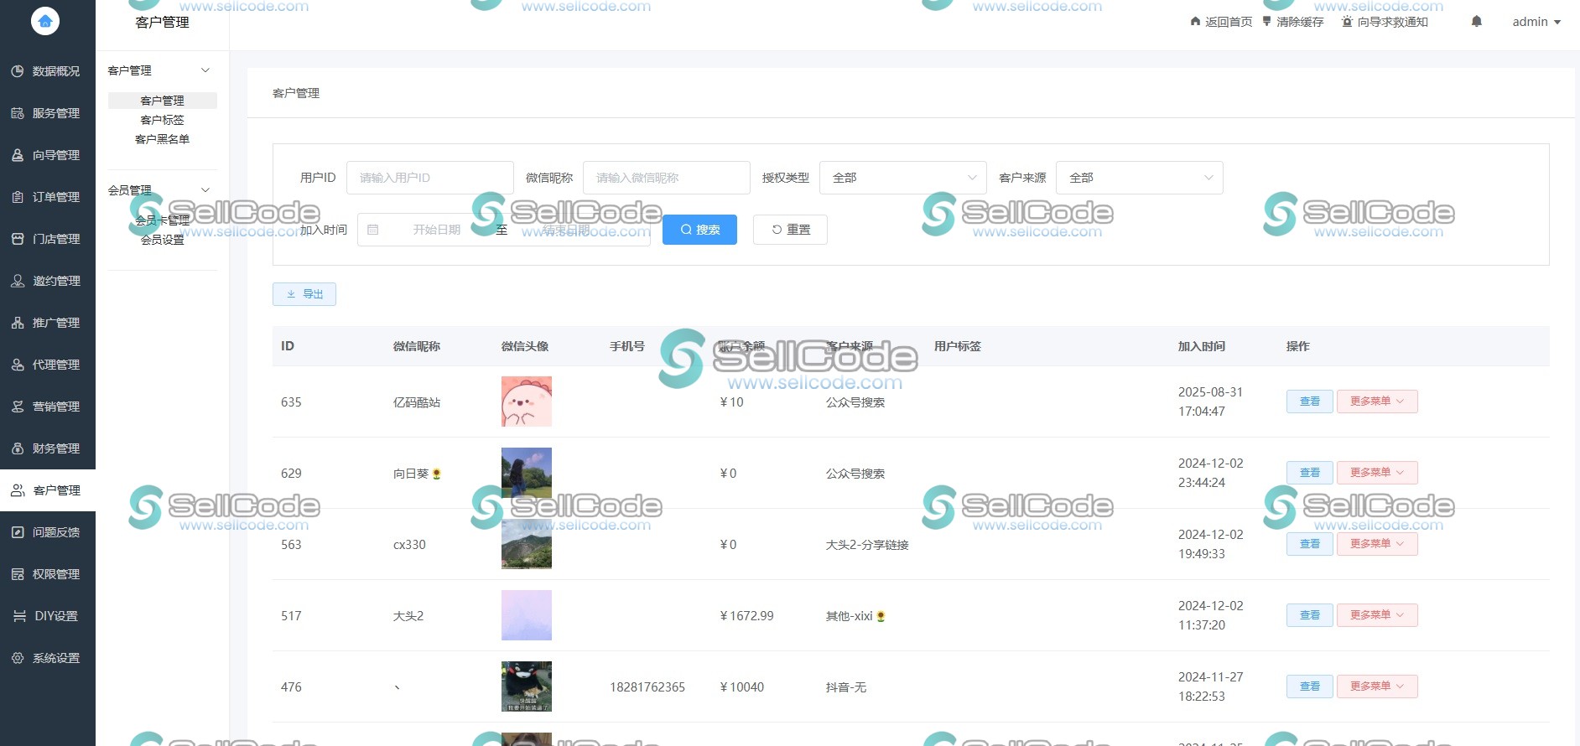Open 更多菜单 for user 629
Viewport: 1580px width, 746px height.
click(x=1377, y=473)
